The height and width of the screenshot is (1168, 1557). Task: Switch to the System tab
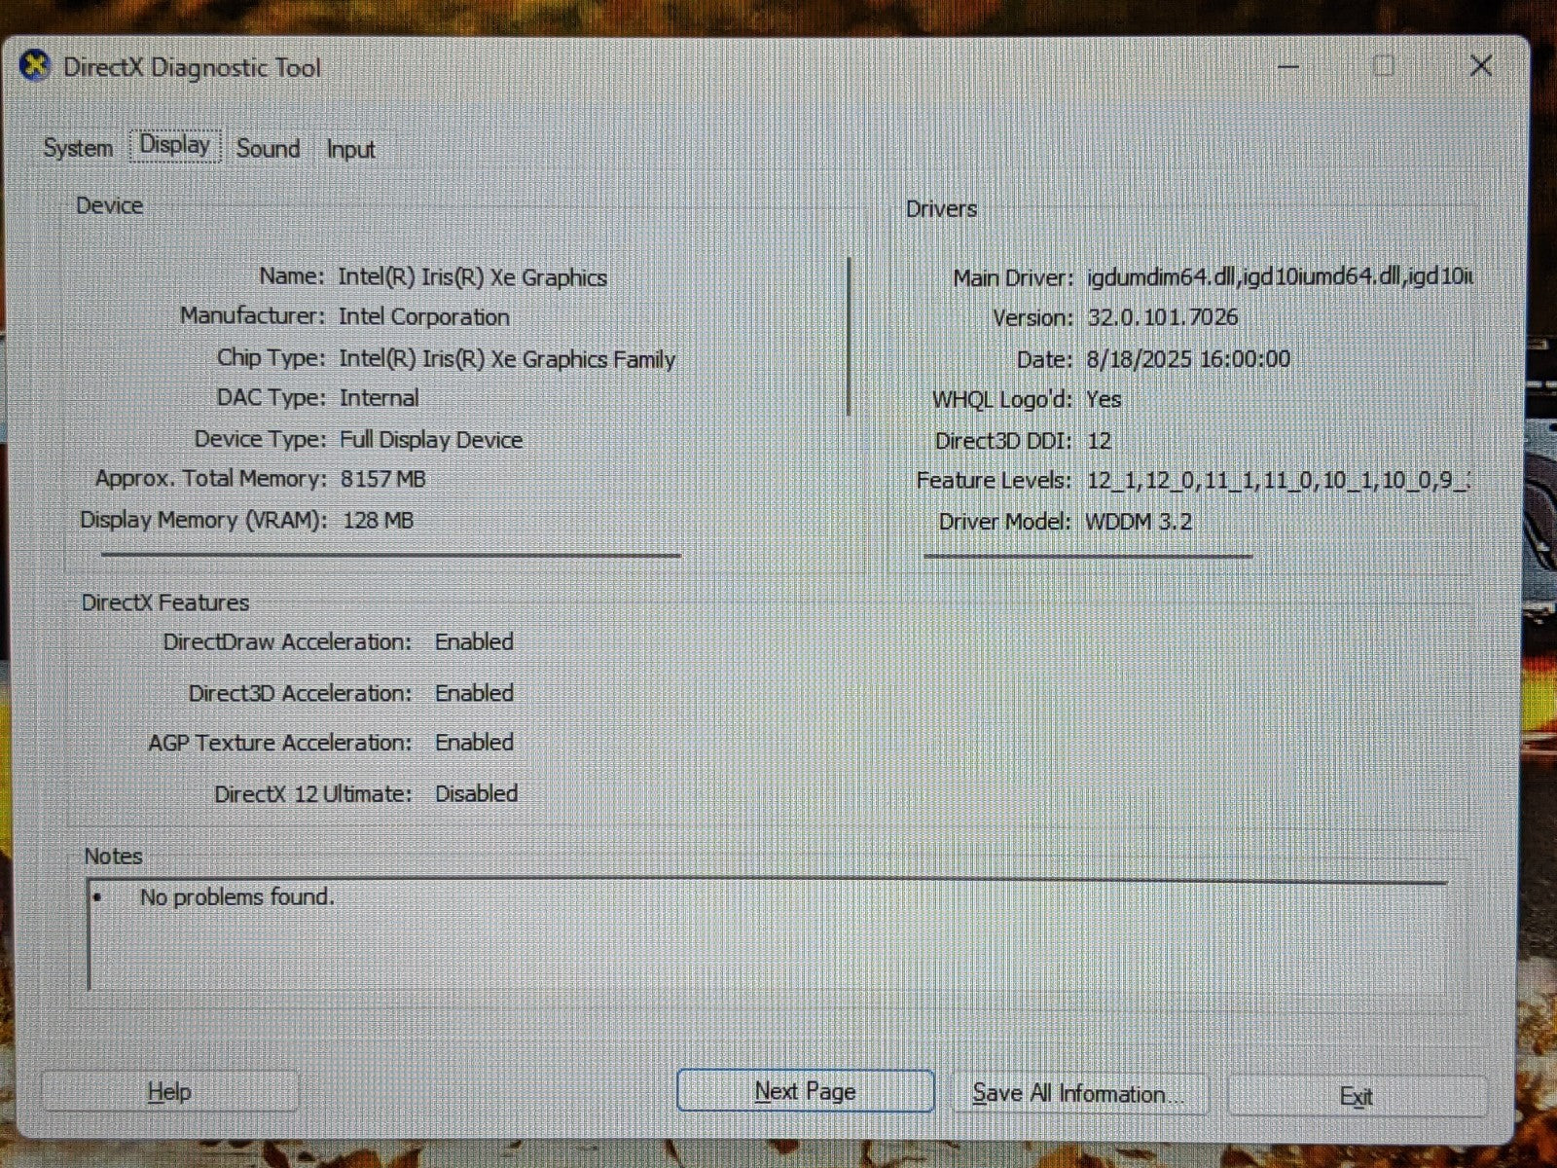[x=78, y=148]
